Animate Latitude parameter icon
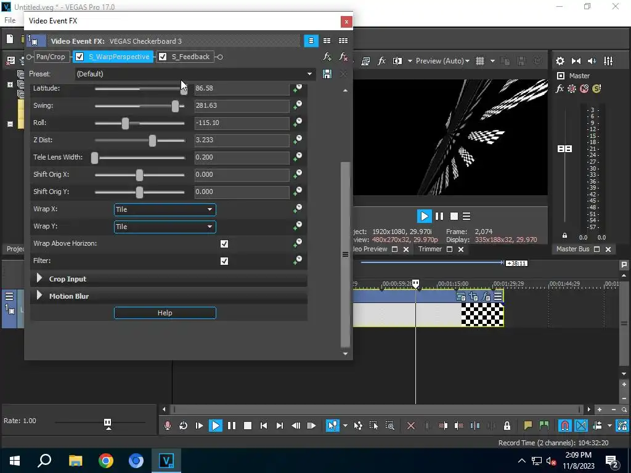Screen dimensions: 631x473 click(298, 88)
